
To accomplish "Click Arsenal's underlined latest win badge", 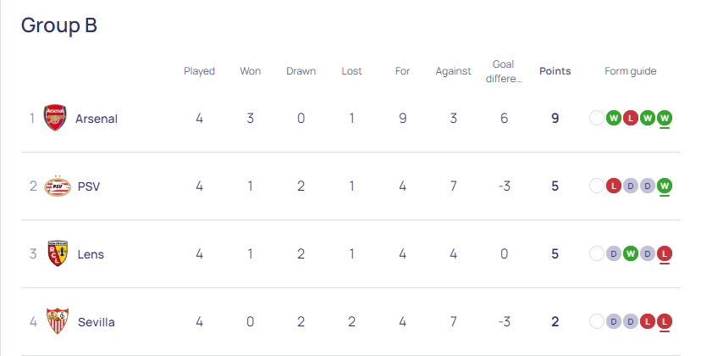I will (x=665, y=118).
